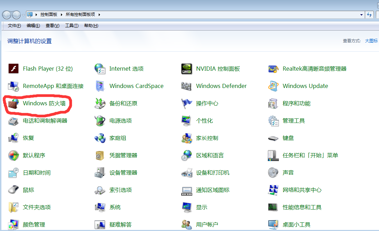The height and width of the screenshot is (231, 379).
Task: Select 所有控制面板项 in the breadcrumb
Action: [x=80, y=15]
